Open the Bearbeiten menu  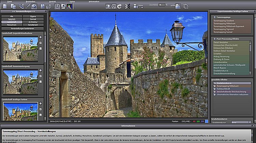pos(30,1)
